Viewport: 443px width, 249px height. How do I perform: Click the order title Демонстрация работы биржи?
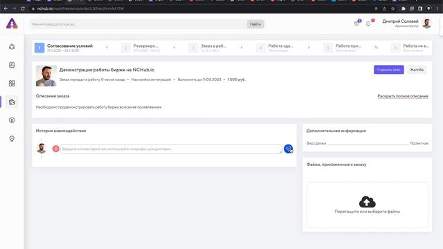(107, 70)
